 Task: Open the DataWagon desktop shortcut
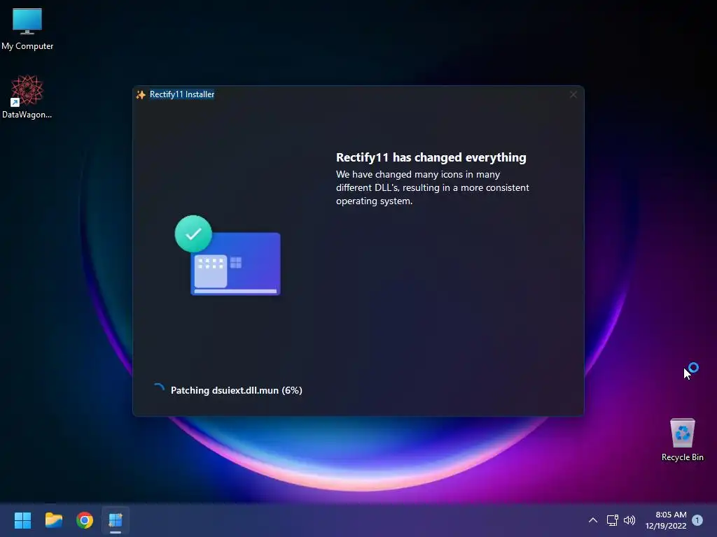[x=27, y=96]
